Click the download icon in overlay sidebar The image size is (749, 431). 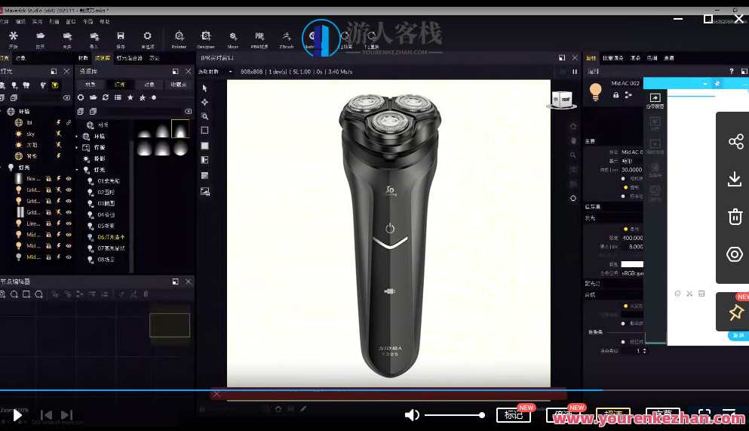[x=735, y=179]
